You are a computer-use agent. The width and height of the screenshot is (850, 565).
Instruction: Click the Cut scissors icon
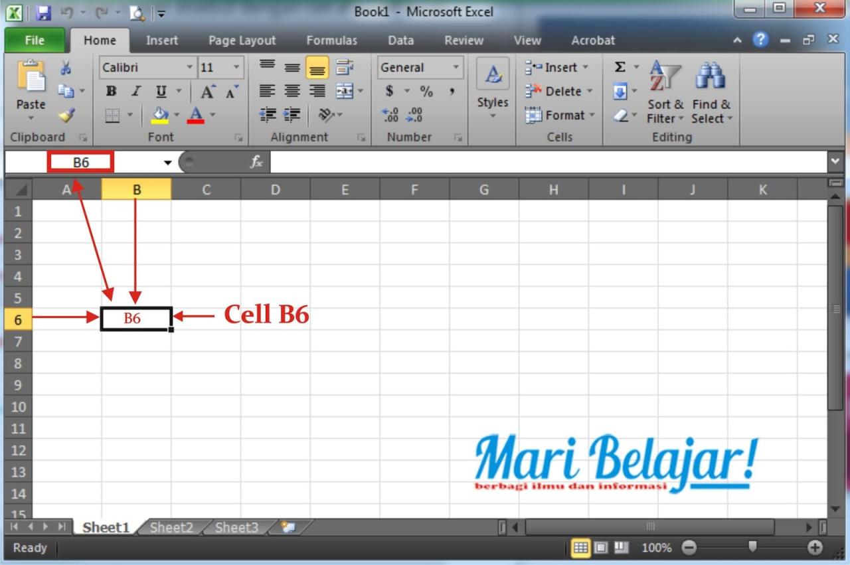point(66,67)
